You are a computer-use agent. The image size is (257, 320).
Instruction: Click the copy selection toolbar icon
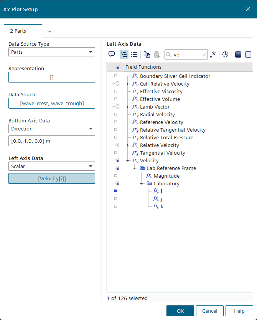pos(147,54)
